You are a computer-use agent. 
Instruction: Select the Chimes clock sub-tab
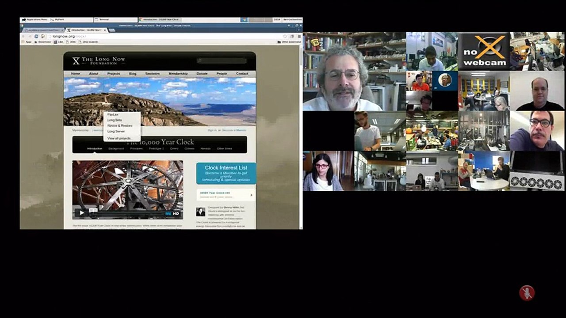(190, 149)
